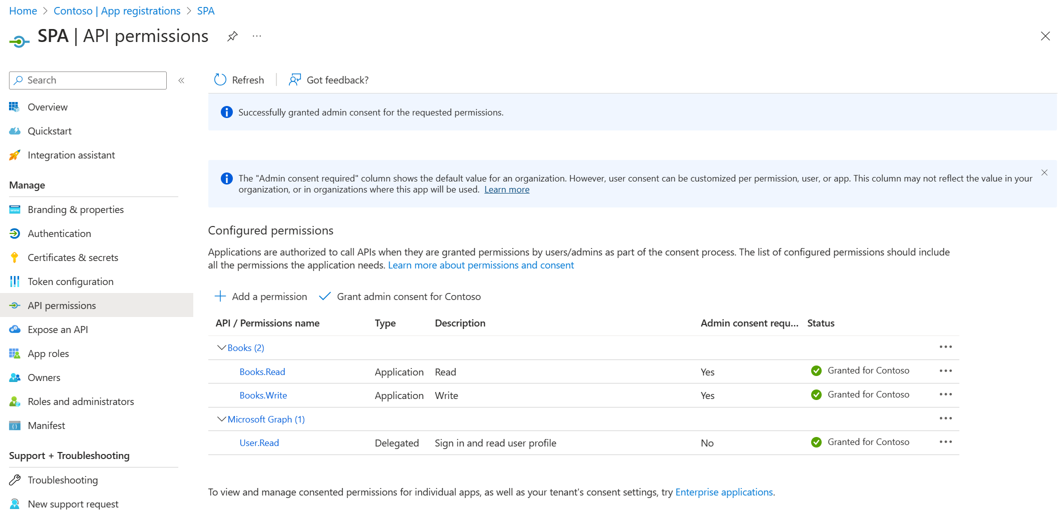Collapse the Books permissions group
Viewport: 1060px width, 511px height.
221,347
